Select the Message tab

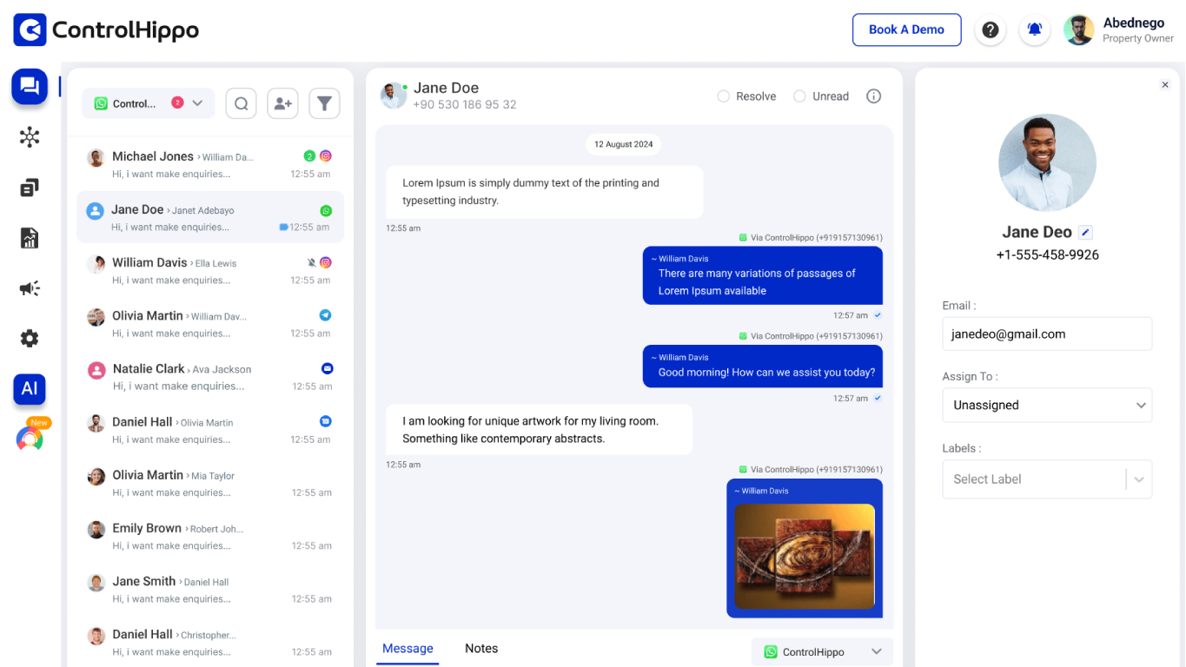(407, 649)
